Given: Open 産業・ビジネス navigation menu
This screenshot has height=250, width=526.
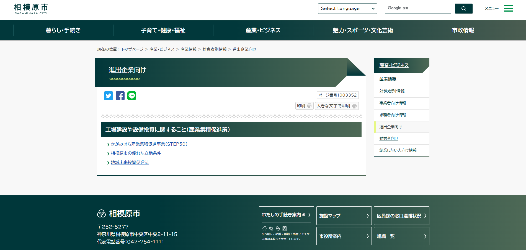Looking at the screenshot, I should point(263,30).
